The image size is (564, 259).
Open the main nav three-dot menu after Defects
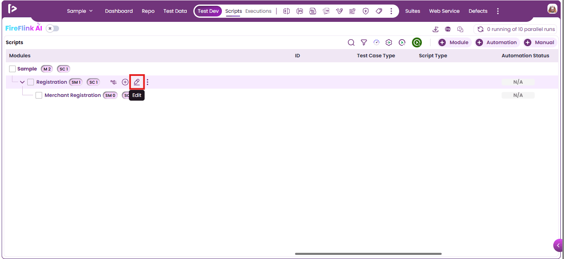[x=498, y=11]
